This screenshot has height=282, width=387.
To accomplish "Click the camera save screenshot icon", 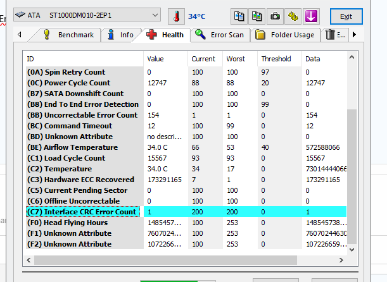I will pos(275,16).
